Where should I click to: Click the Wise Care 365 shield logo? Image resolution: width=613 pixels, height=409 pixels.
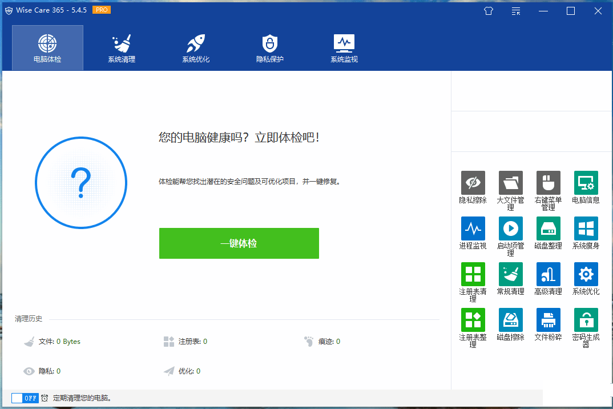[x=9, y=10]
